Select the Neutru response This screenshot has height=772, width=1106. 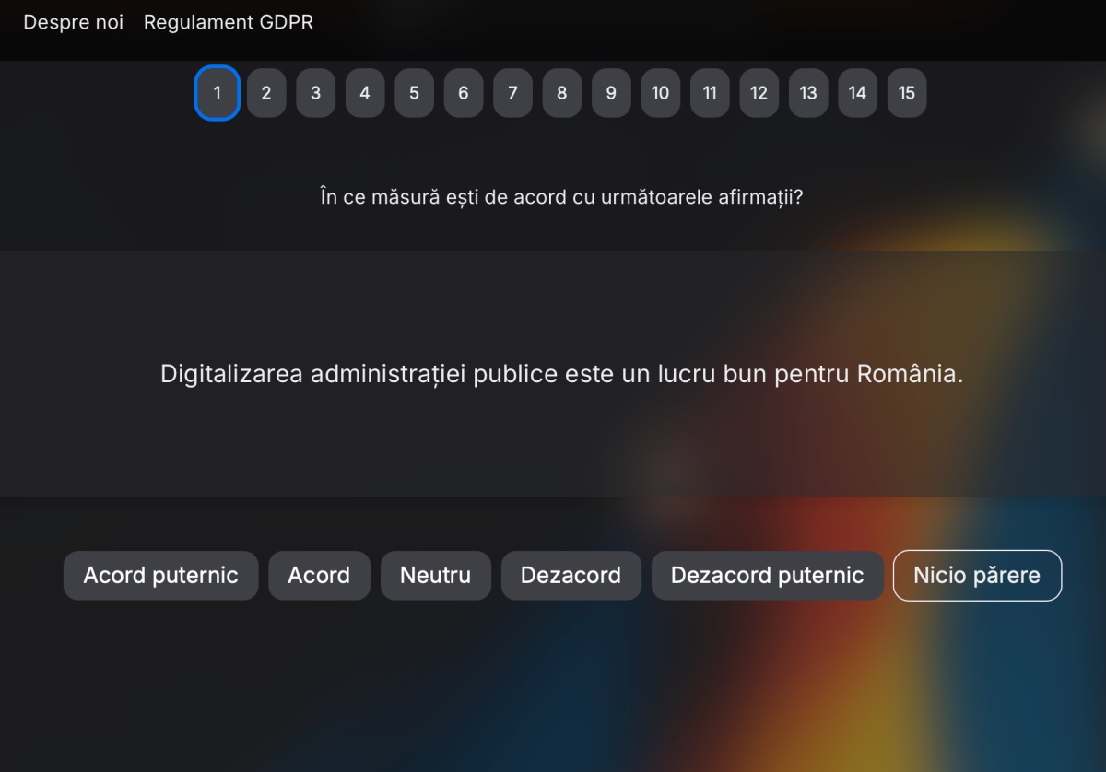436,576
